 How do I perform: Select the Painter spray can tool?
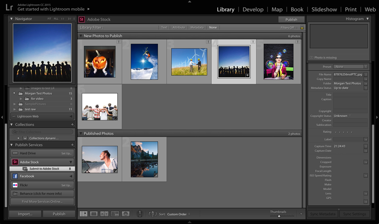140,214
